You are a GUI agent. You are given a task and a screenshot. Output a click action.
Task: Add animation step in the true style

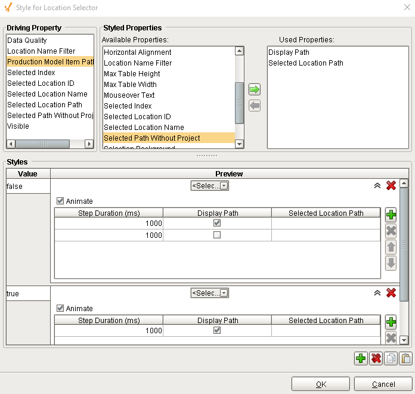pyautogui.click(x=391, y=322)
